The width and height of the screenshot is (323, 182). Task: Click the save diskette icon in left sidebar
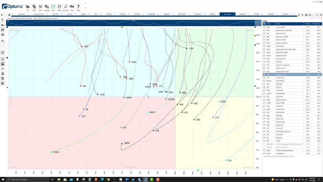(x=3, y=30)
